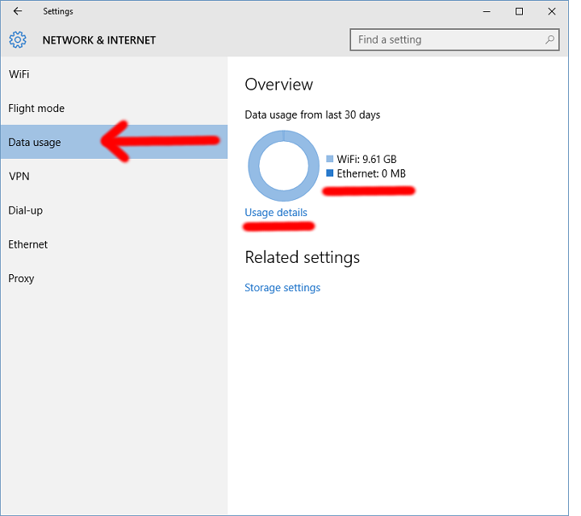
Task: Click the Related settings heading
Action: click(x=303, y=257)
